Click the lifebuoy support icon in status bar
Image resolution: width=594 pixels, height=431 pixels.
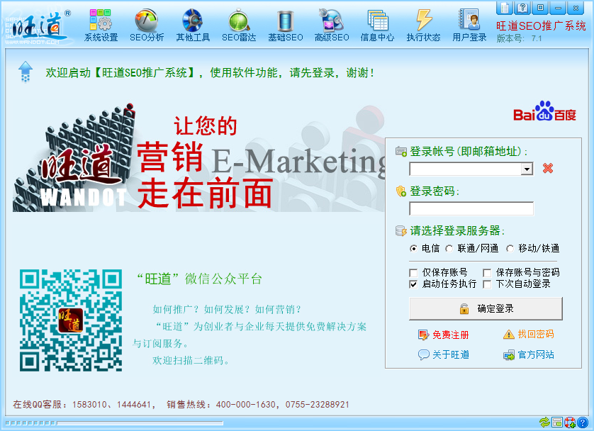point(570,422)
